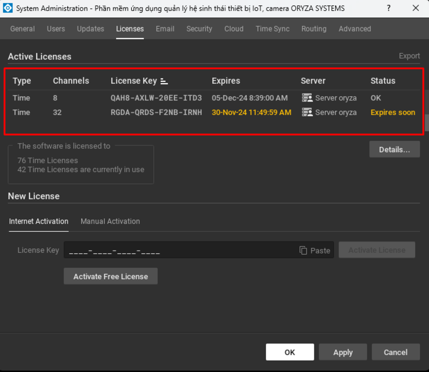The image size is (429, 372).
Task: Select license key QAH8-AXLW-20EE-ITD3
Action: pyautogui.click(x=156, y=98)
